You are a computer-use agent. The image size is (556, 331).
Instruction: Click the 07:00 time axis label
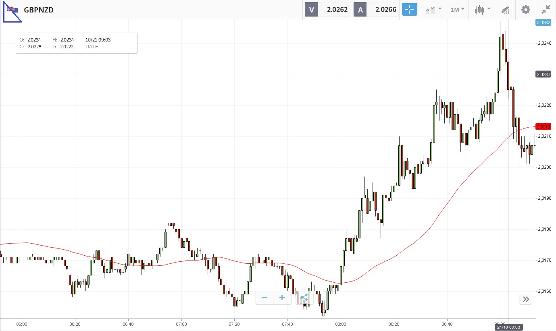(x=181, y=324)
